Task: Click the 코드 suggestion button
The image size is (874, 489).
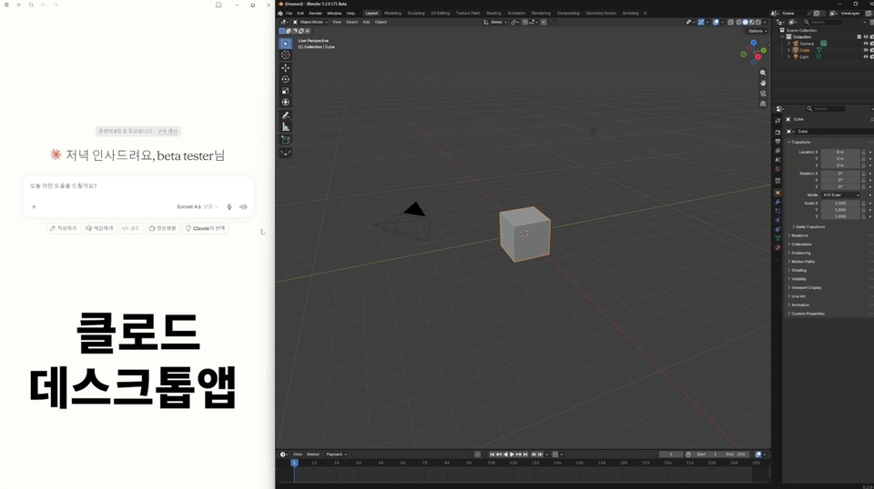Action: pos(131,228)
